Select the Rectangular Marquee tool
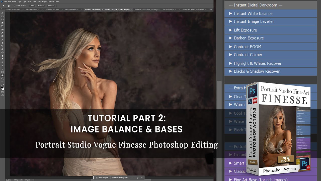The width and height of the screenshot is (321, 181). 3,16
